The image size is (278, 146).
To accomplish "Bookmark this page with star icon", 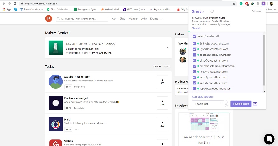I will coord(234,4).
